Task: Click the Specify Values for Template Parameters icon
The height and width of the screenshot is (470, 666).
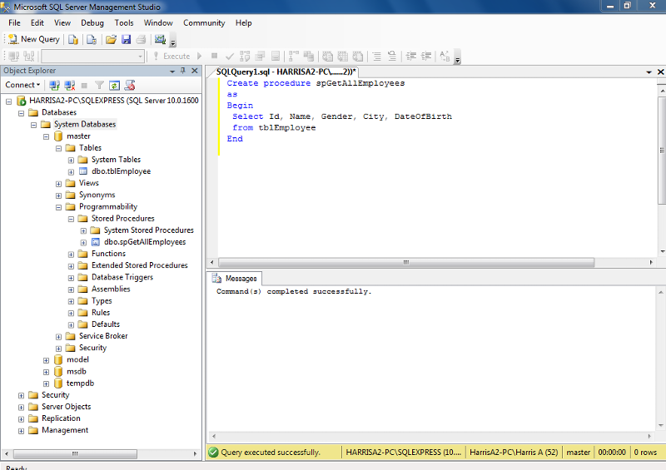Action: click(x=445, y=56)
